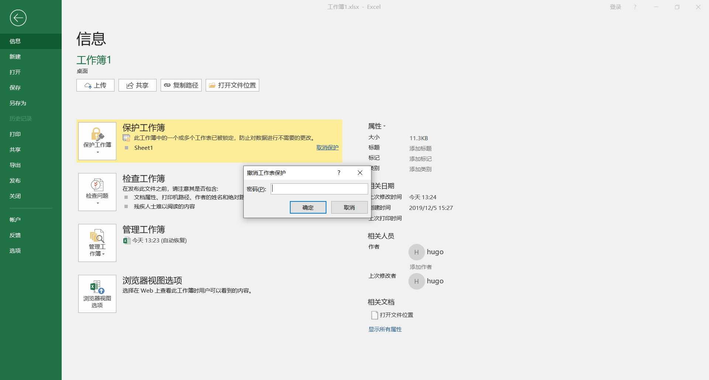709x380 pixels.
Task: Click the 上传 upload button
Action: [95, 85]
